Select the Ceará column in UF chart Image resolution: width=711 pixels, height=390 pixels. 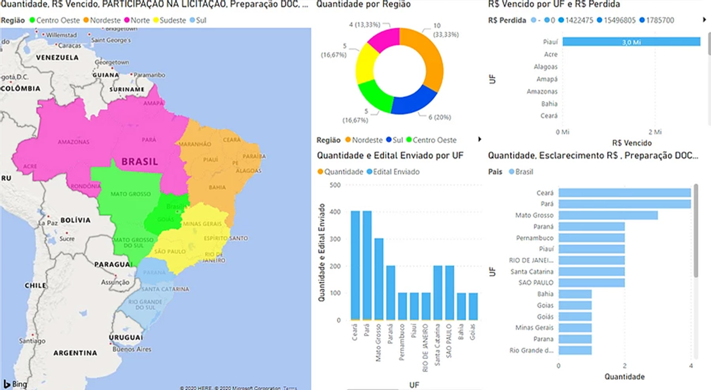tap(355, 265)
